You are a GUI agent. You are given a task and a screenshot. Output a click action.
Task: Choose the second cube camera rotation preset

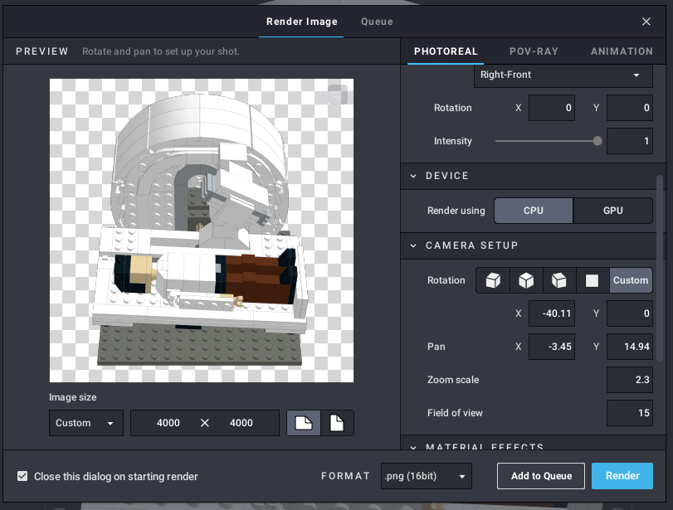tap(526, 280)
